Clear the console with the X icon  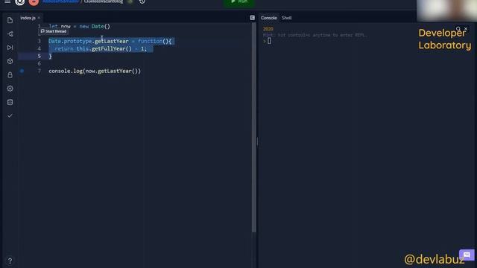point(466,29)
